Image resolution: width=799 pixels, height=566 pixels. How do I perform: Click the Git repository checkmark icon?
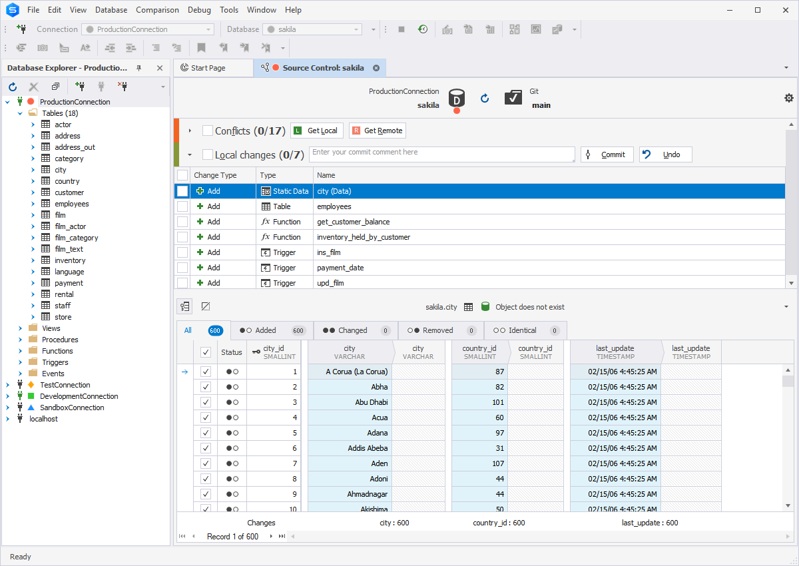pos(513,98)
